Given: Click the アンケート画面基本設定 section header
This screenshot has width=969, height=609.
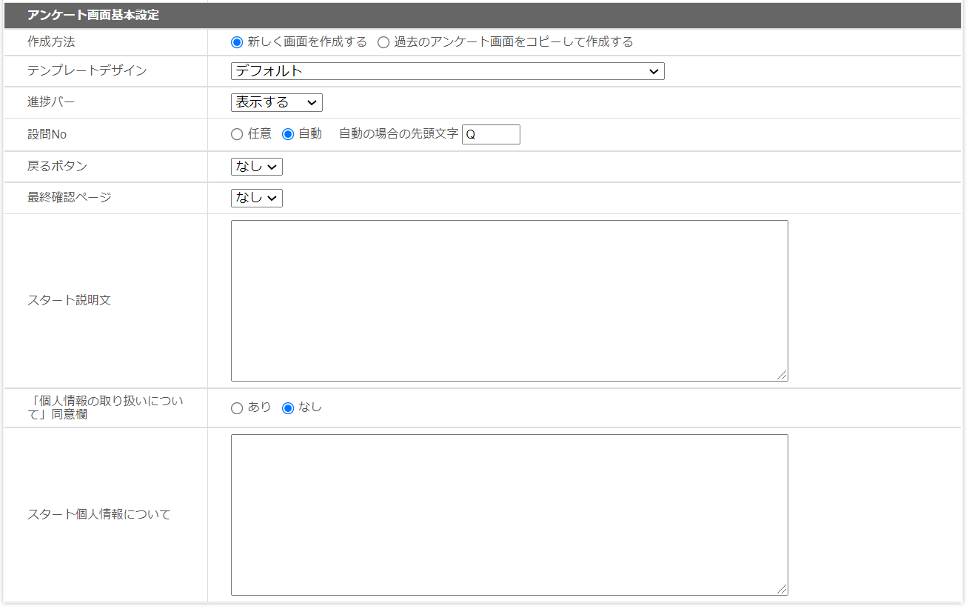Looking at the screenshot, I should point(93,15).
